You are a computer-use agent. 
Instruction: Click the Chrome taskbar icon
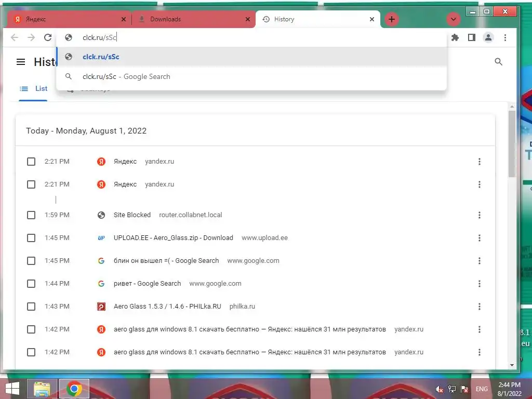click(x=74, y=389)
